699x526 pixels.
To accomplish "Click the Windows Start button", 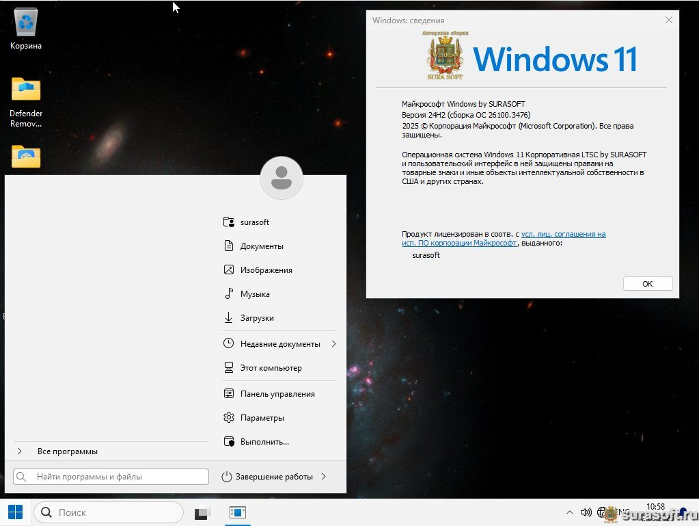I will point(16,512).
